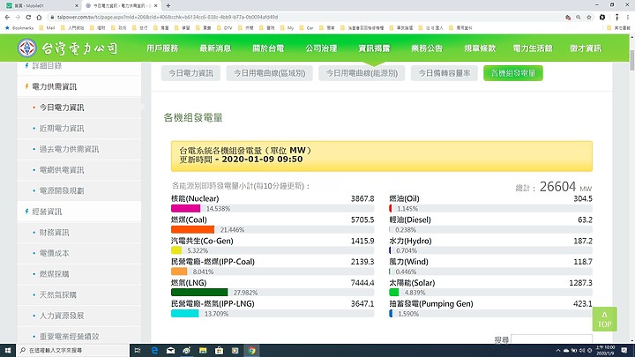Open the Car bookmark folder

pos(307,28)
